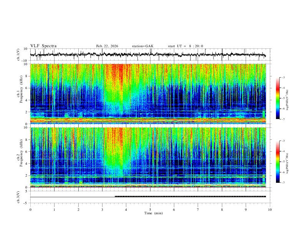The width and height of the screenshot is (304, 235).
Task: Click the "Time (min)" axis title
Action: (154, 213)
